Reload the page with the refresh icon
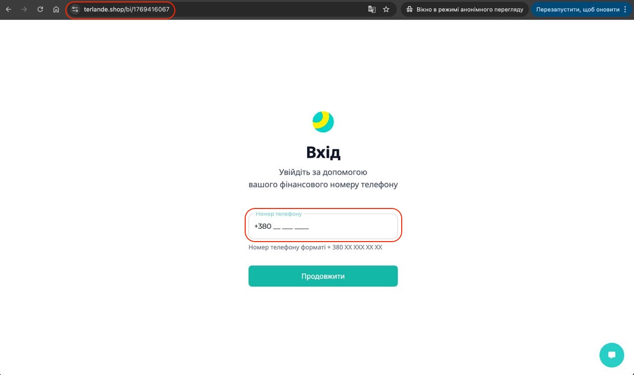This screenshot has height=375, width=634. click(x=41, y=9)
